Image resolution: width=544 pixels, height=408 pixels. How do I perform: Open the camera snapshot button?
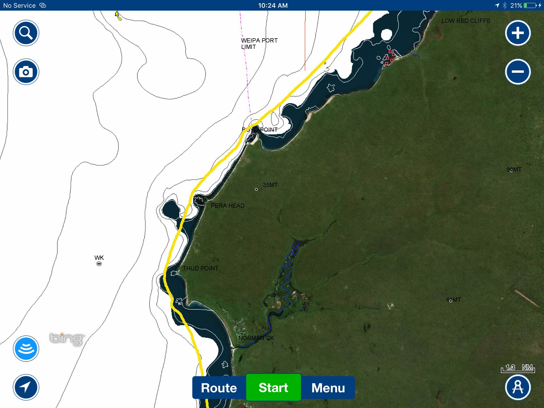tap(26, 72)
